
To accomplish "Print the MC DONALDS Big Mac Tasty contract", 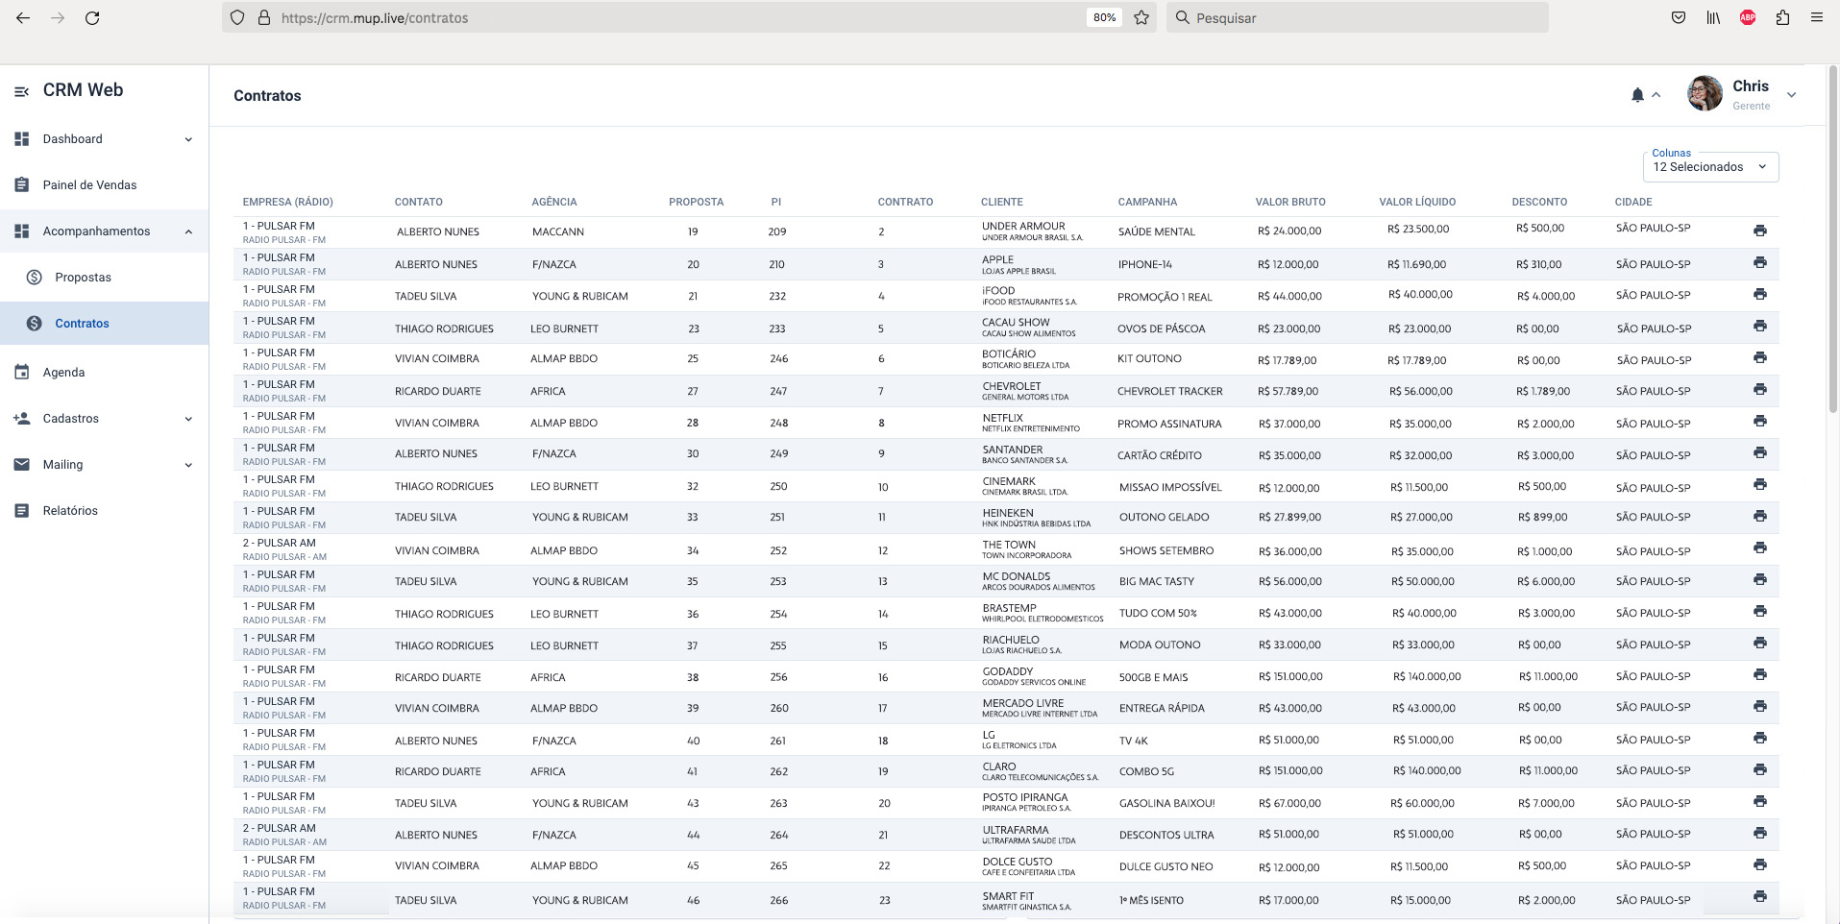I will coord(1759,579).
